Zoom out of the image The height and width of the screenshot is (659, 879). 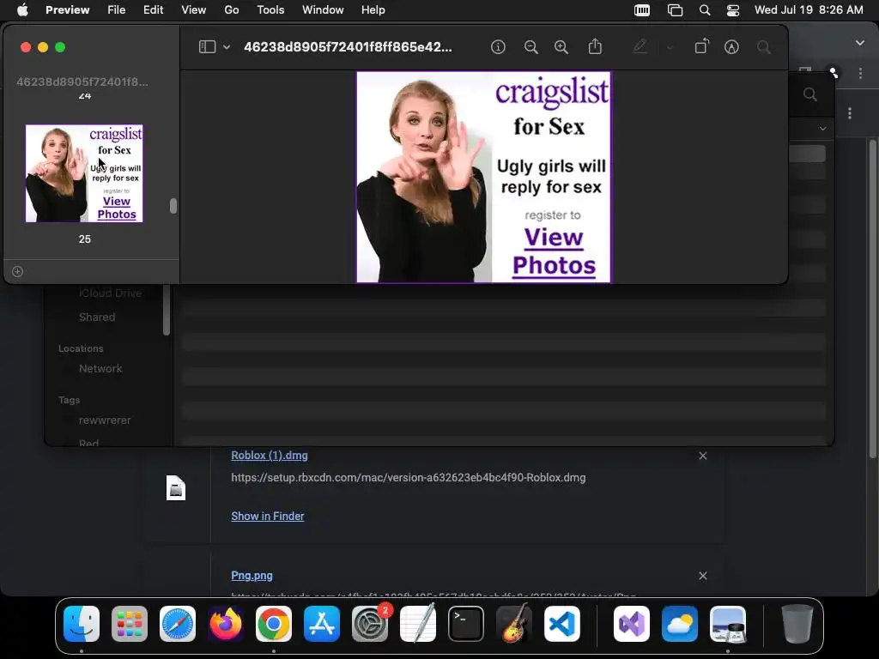point(530,47)
